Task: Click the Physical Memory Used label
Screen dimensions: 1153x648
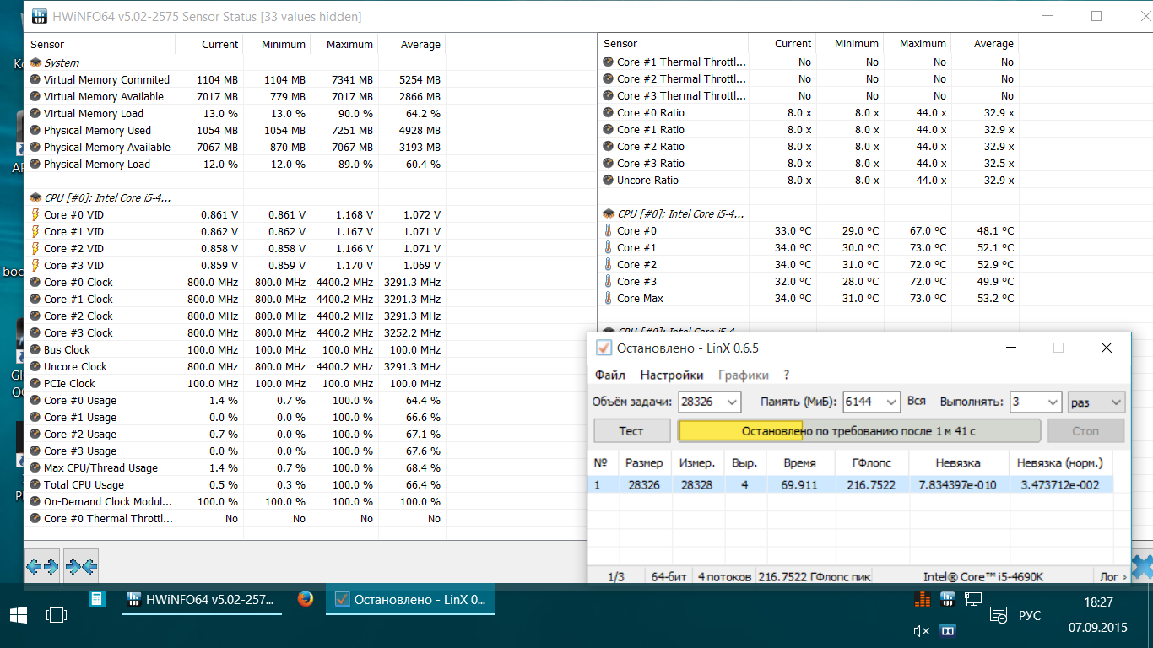Action: point(97,130)
